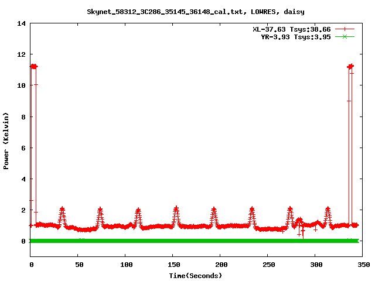Image resolution: width=375 pixels, height=281 pixels.
Task: Click the y-axis tick label 10
Action: click(21, 85)
